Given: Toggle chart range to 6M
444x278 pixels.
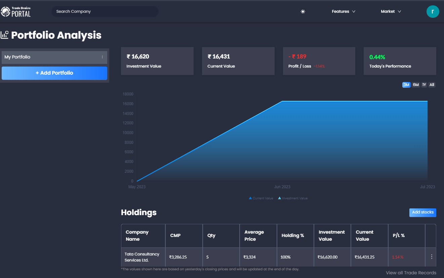Looking at the screenshot, I should (415, 85).
